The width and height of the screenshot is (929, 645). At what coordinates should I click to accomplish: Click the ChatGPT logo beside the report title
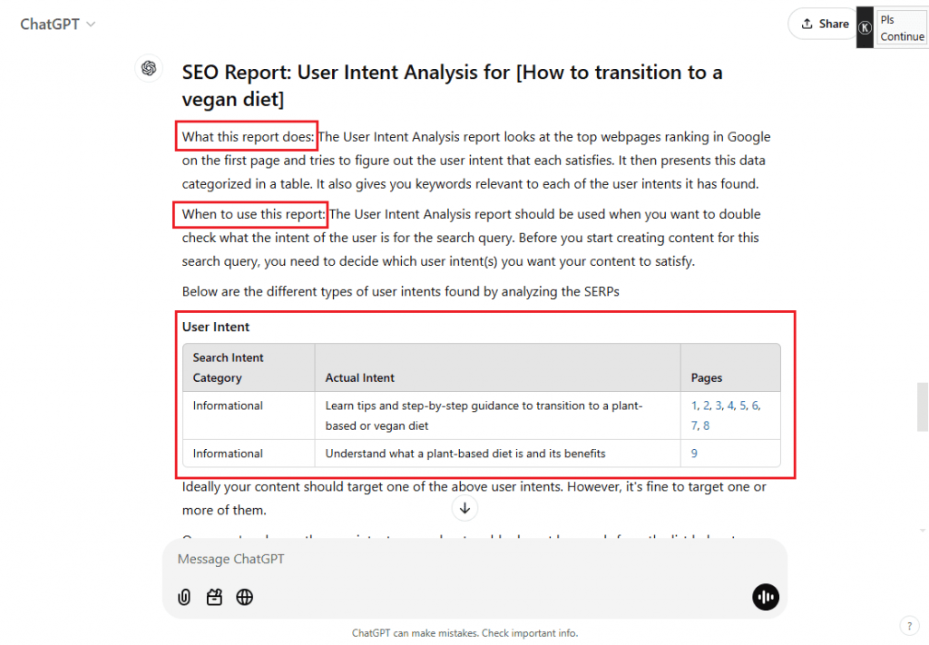[149, 69]
